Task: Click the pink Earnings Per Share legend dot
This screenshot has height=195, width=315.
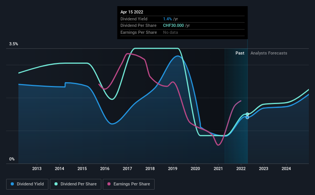Action: (109, 184)
